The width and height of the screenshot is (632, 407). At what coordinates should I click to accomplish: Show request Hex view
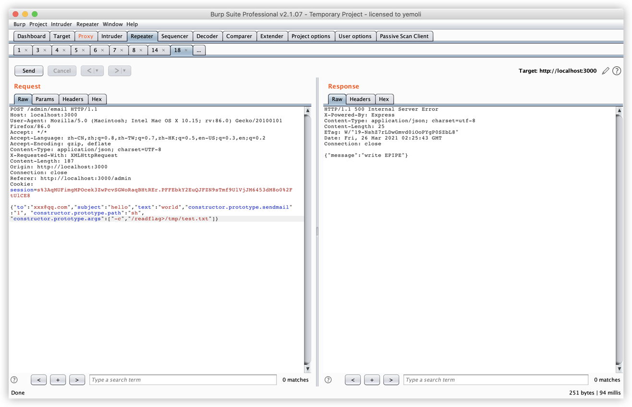[97, 99]
